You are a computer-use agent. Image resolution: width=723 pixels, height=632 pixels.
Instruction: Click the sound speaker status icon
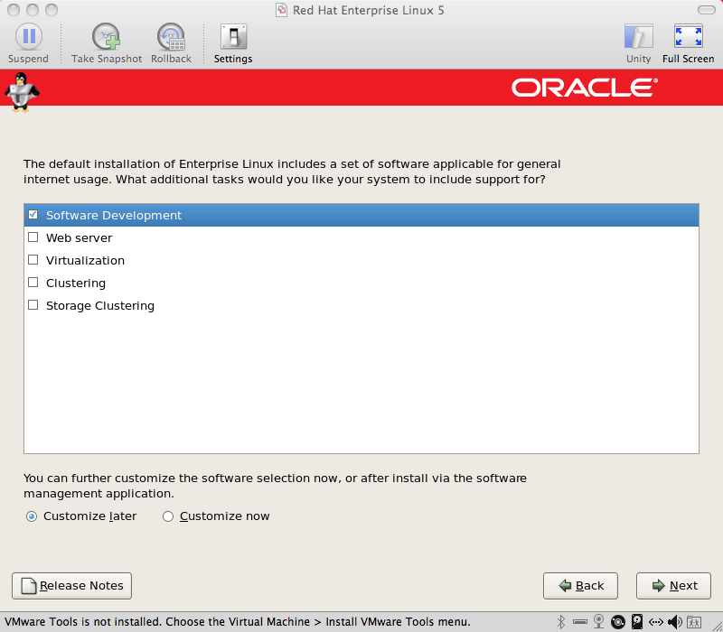[675, 622]
